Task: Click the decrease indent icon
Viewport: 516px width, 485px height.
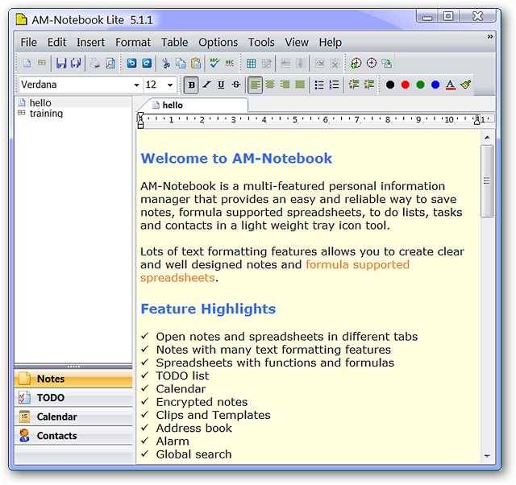Action: tap(354, 85)
